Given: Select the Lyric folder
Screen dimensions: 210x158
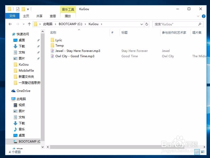Looking at the screenshot, I should (56, 40).
